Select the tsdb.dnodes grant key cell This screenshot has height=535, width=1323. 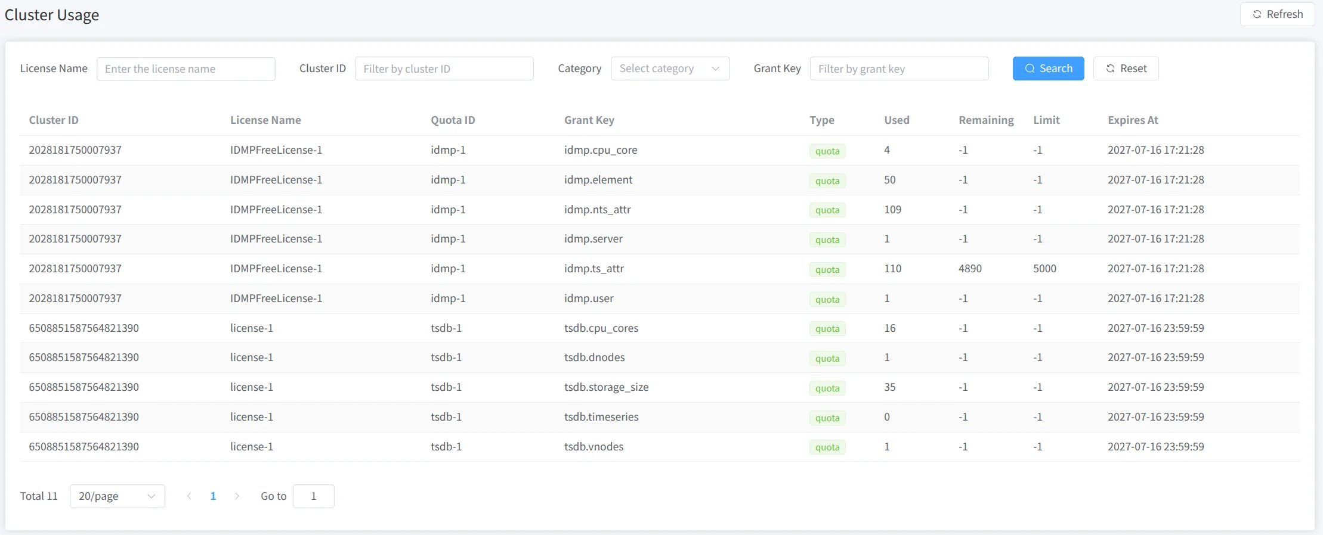click(595, 357)
